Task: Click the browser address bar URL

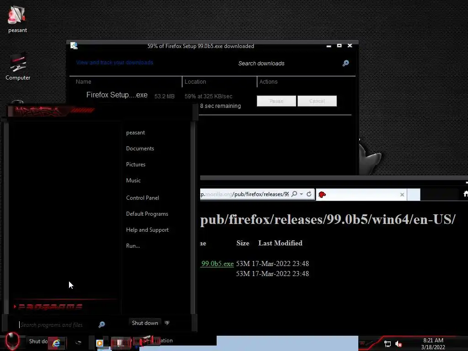Action: (x=245, y=194)
